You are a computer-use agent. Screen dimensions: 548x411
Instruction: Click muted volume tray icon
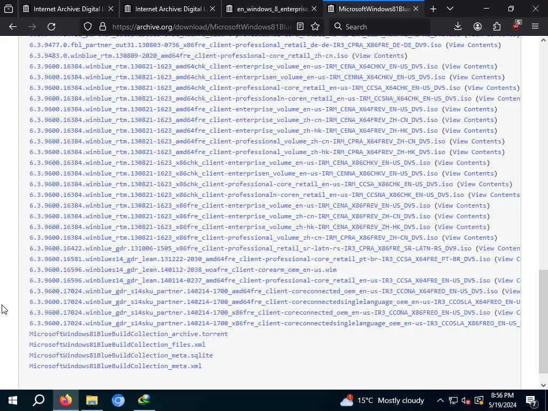[466, 400]
